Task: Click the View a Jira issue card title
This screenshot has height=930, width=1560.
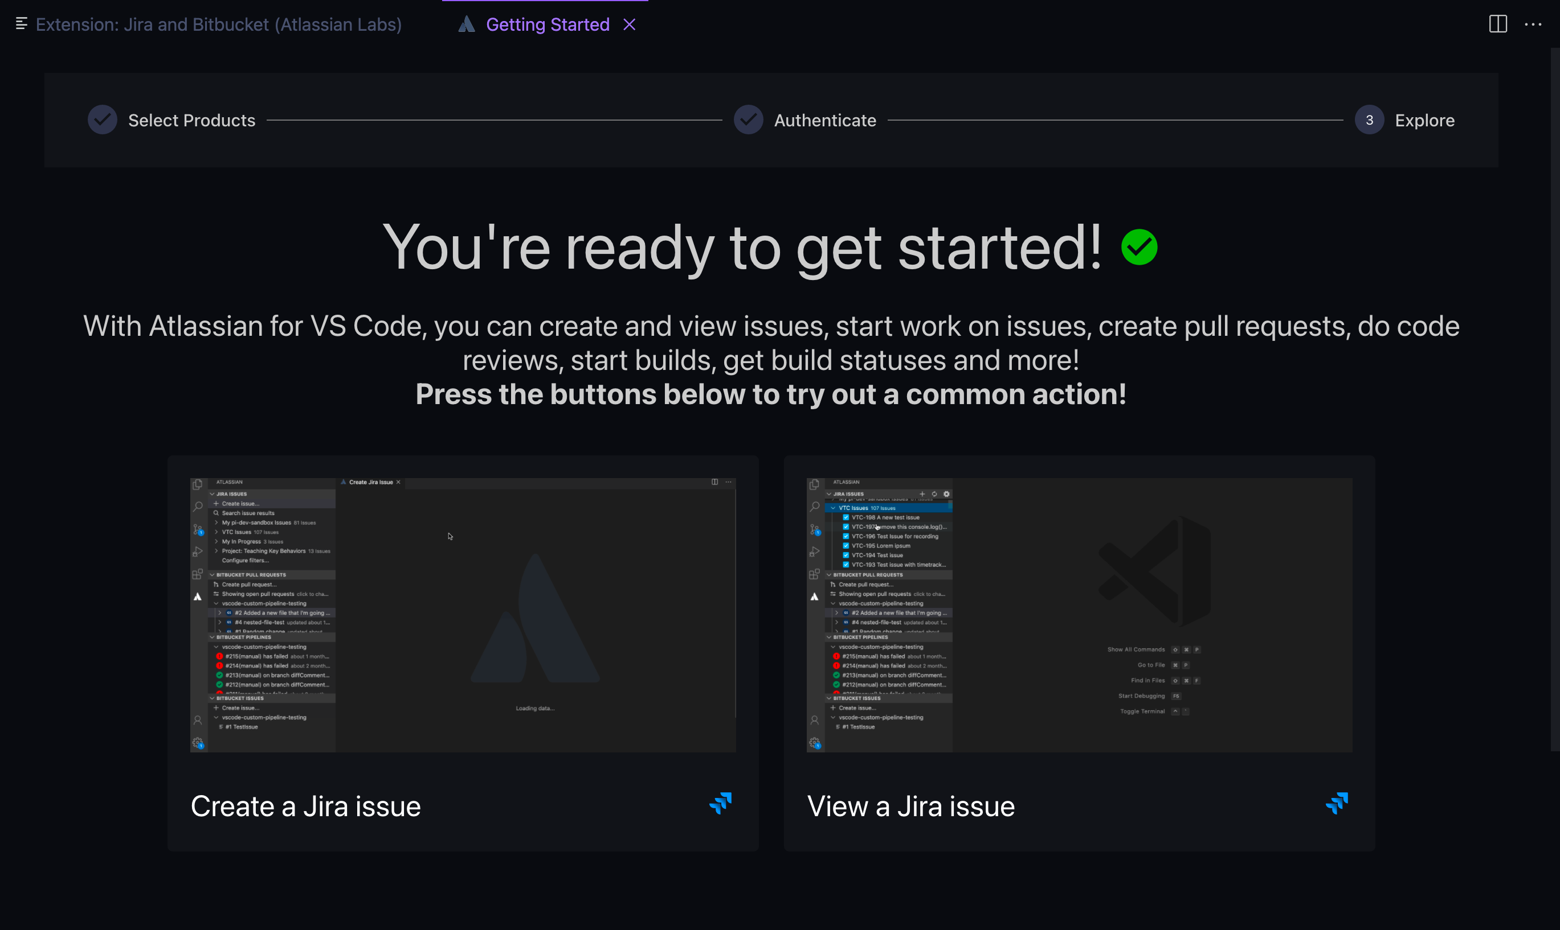Action: (x=911, y=806)
